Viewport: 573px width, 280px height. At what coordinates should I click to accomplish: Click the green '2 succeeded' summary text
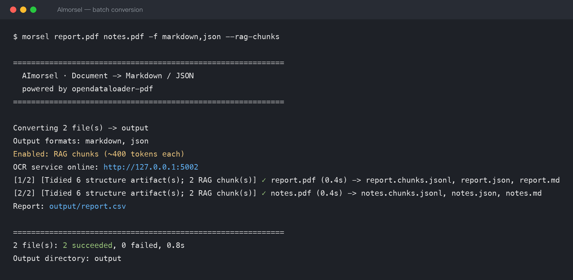click(88, 245)
